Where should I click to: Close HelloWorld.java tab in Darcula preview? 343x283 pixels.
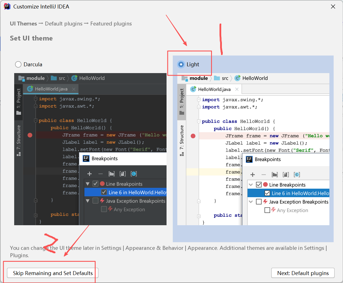coord(74,89)
